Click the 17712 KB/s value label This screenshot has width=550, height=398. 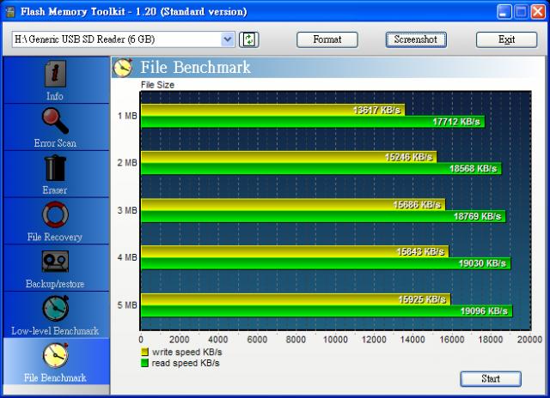click(456, 122)
